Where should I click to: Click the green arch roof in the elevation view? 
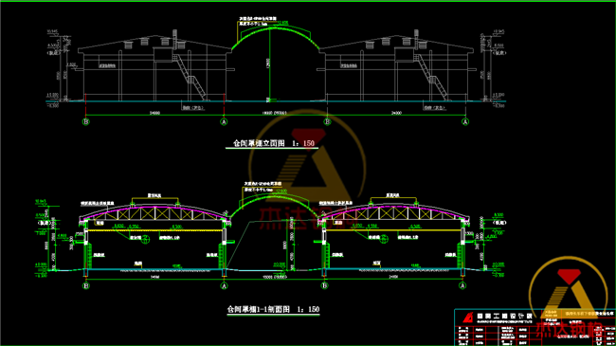pyautogui.click(x=276, y=37)
